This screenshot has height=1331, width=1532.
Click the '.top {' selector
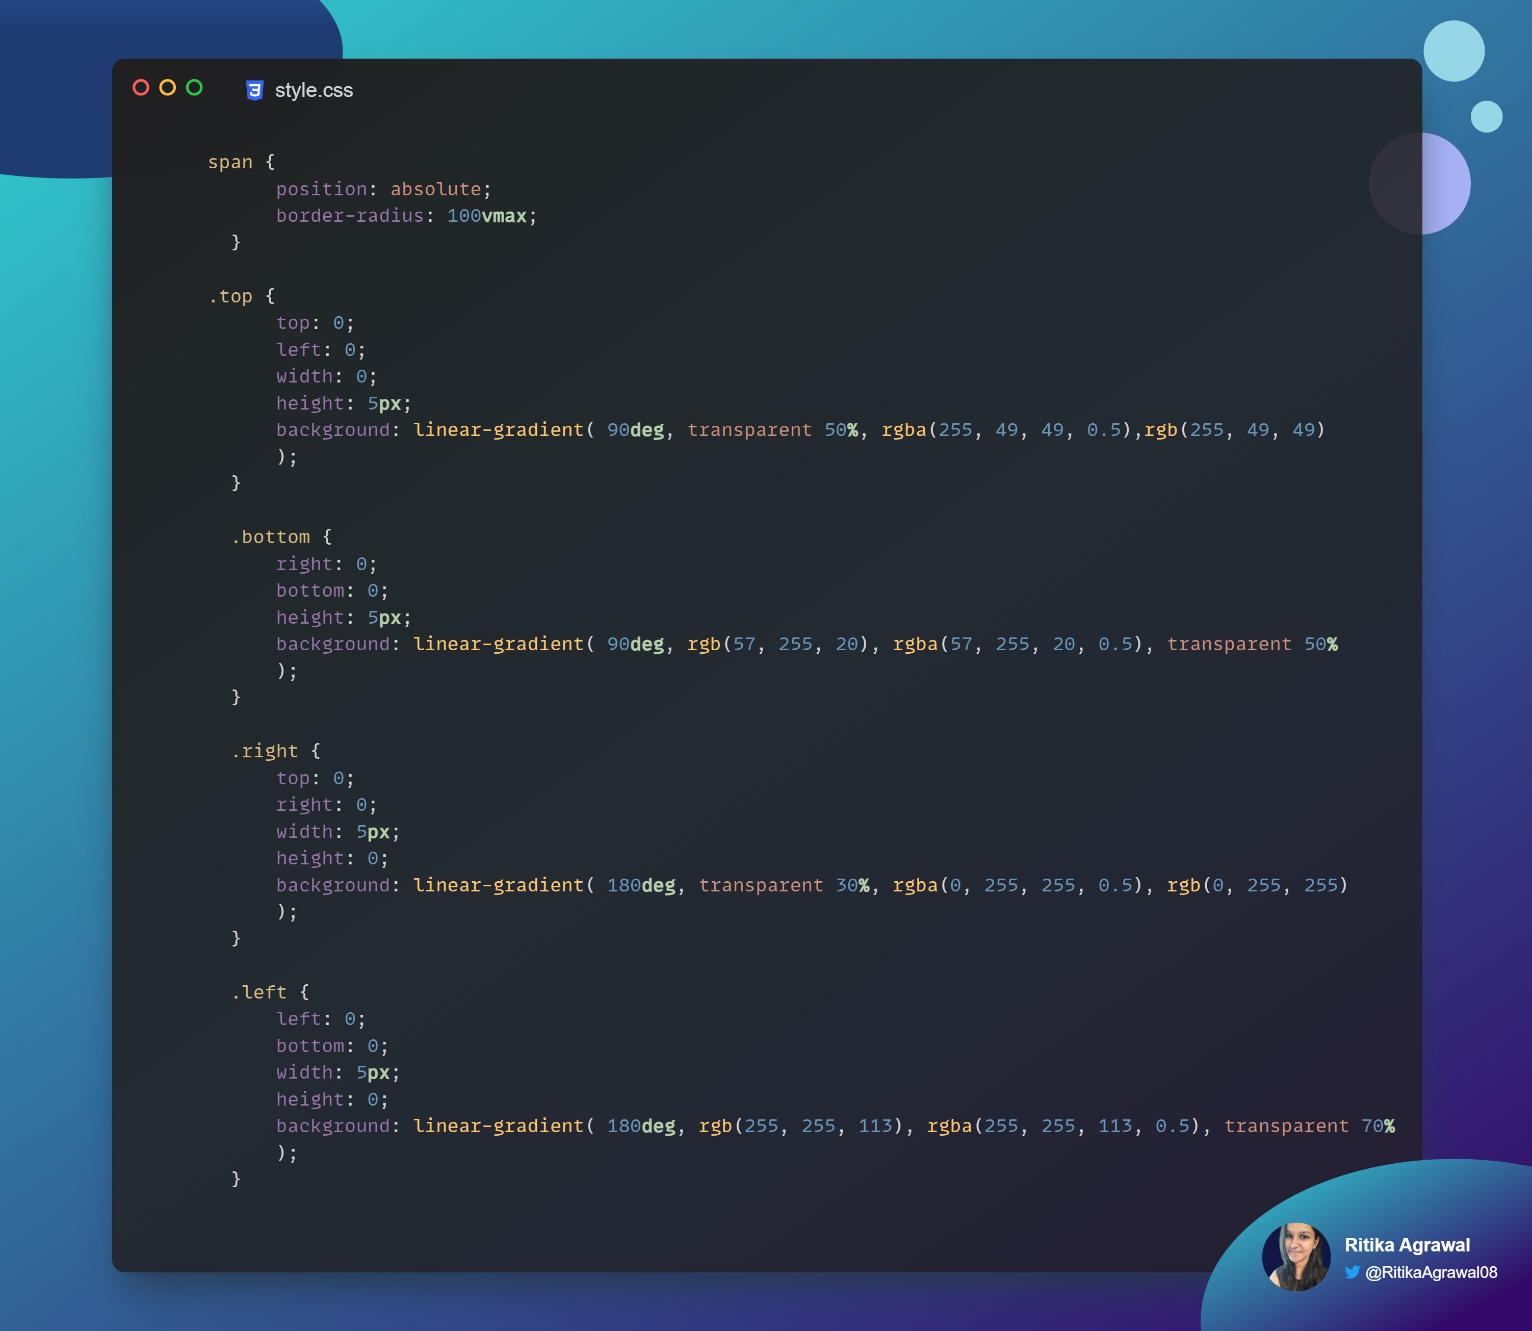click(241, 296)
